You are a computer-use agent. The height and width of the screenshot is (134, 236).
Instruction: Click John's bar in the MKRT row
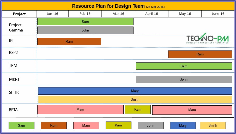[184, 79]
